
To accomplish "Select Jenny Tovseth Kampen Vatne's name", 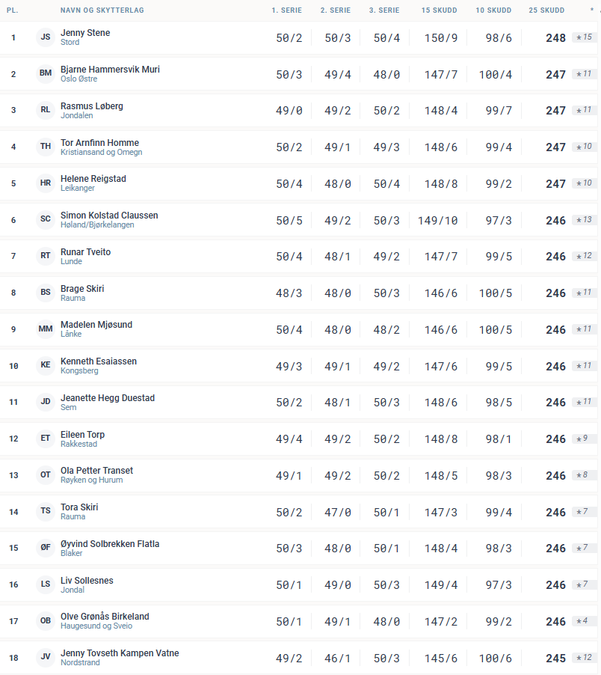I will (120, 653).
